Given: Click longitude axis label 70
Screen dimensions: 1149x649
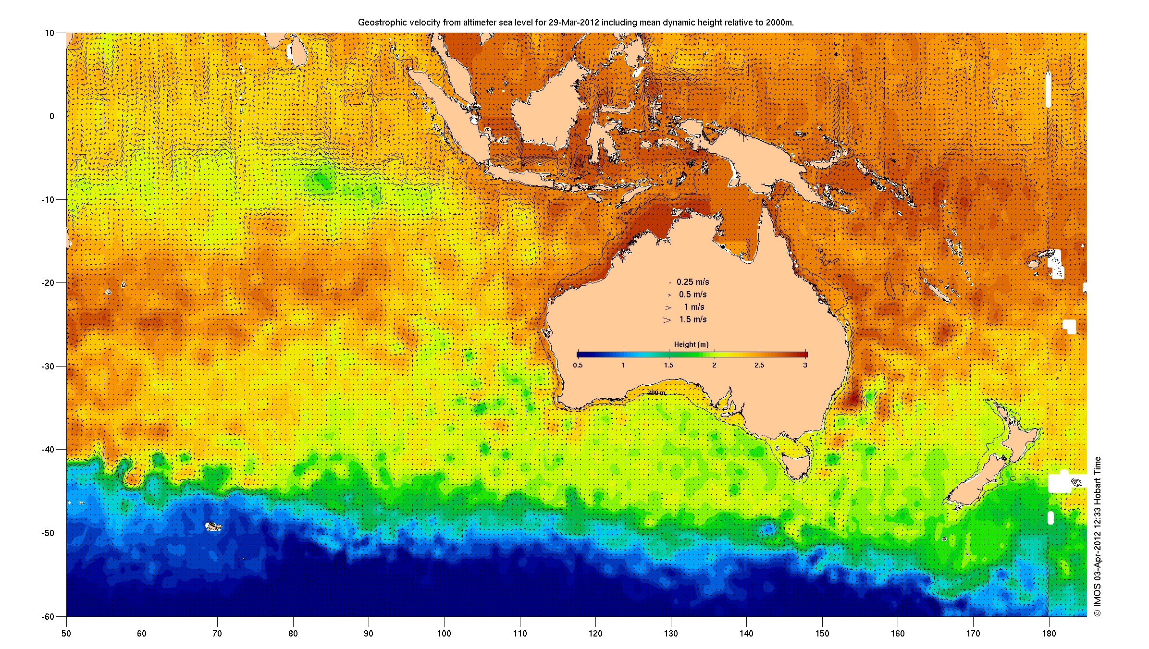Looking at the screenshot, I should 217,633.
